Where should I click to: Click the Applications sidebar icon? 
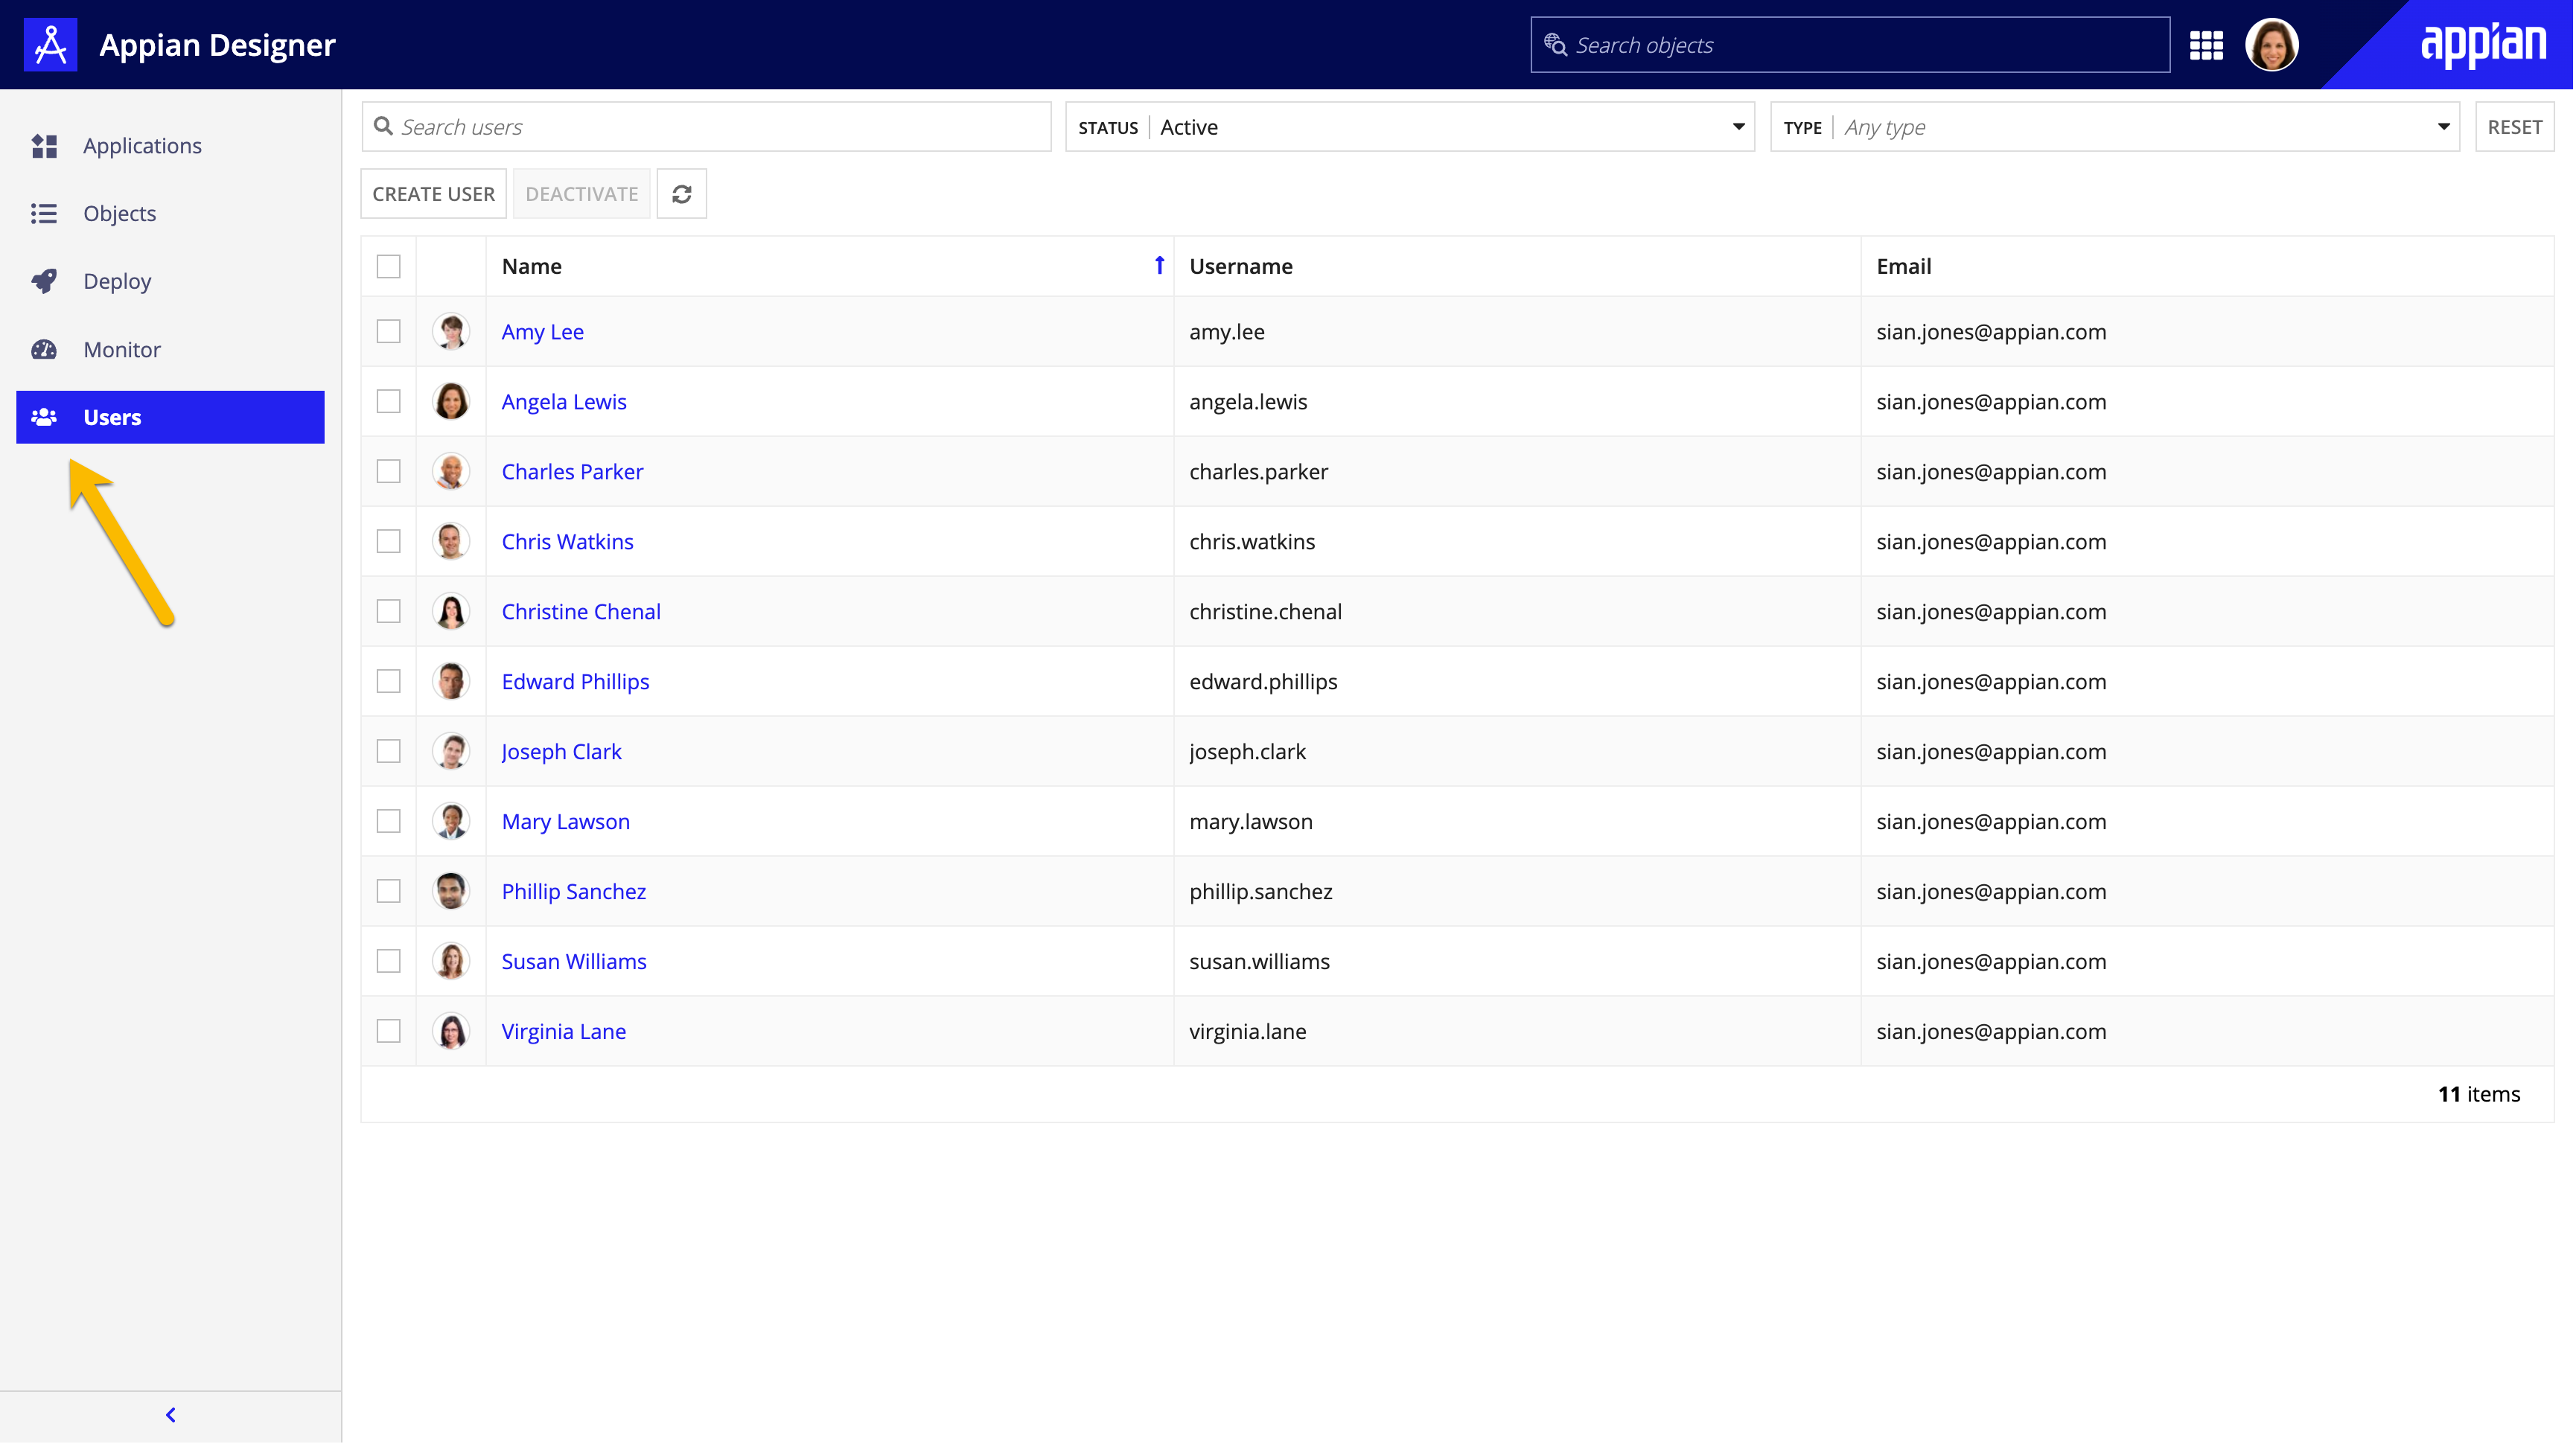coord(44,146)
